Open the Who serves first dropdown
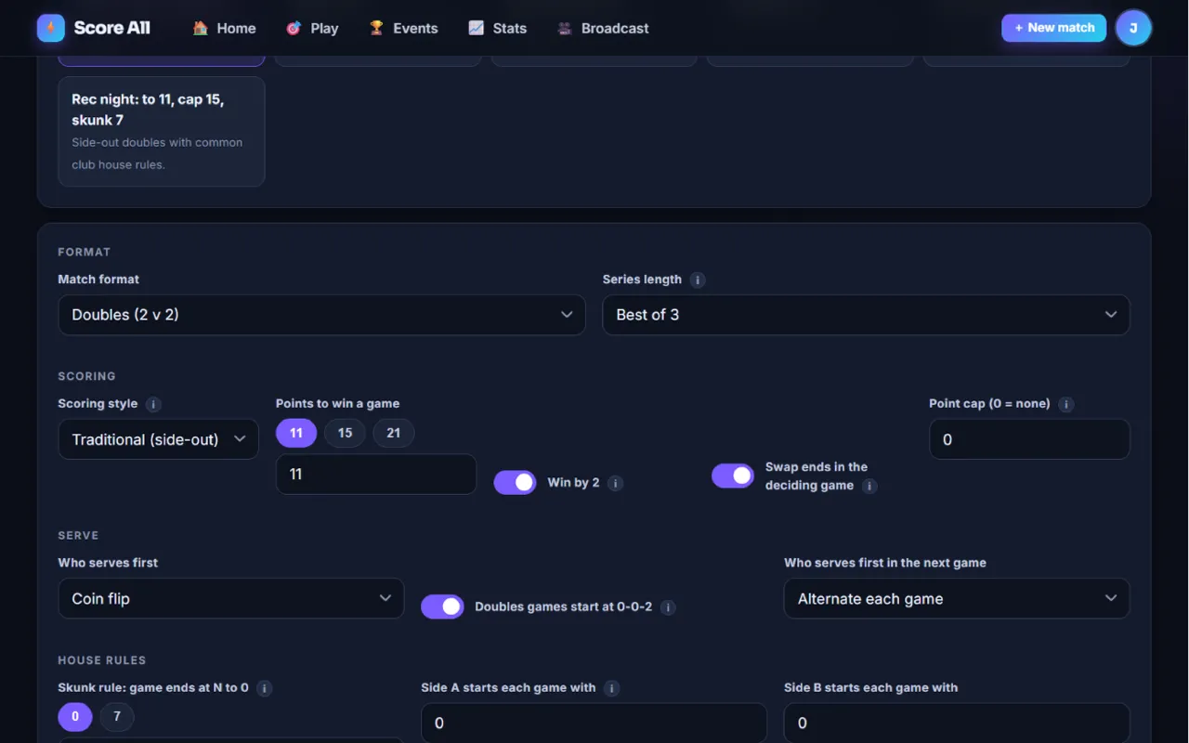Viewport: 1189px width, 743px height. tap(230, 599)
